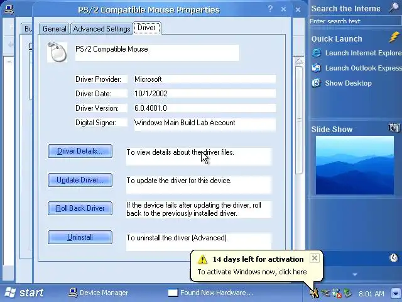Click the Slide Show mountain thumbnail
This screenshot has width=402, height=302.
point(355,165)
